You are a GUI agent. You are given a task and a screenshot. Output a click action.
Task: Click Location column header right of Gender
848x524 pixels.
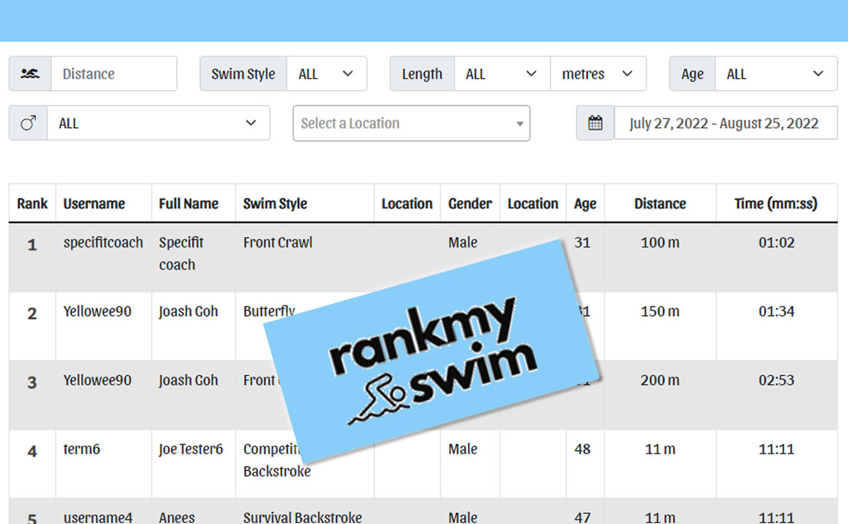point(533,204)
